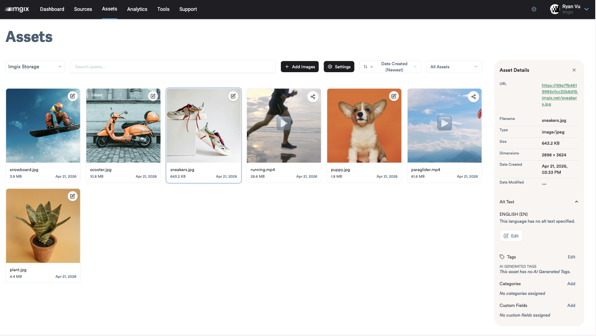Open the All Assets filter dropdown
Viewport: 596px width, 336px height.
pos(454,66)
